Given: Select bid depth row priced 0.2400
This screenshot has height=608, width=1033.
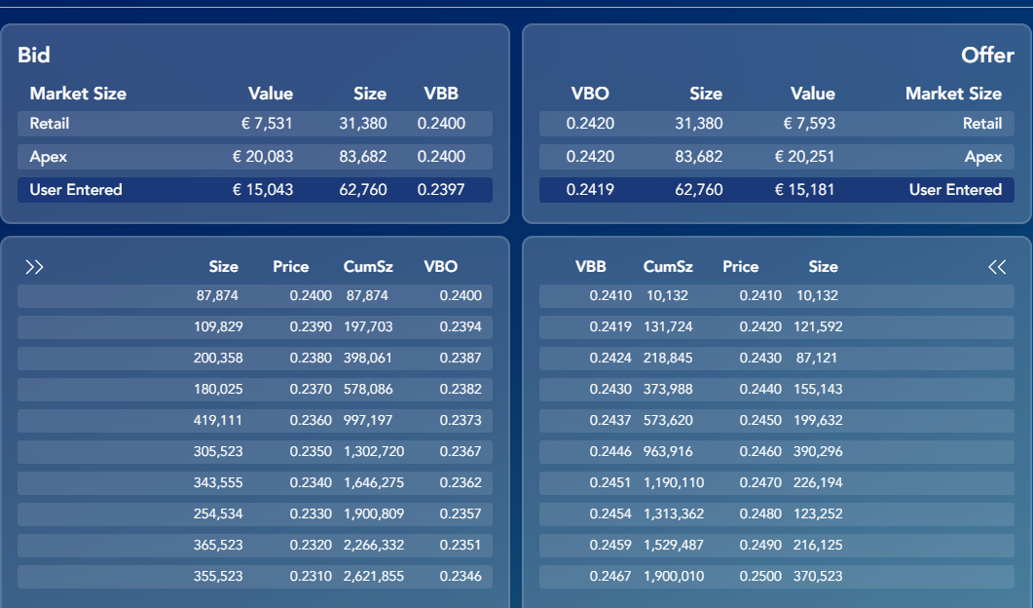Looking at the screenshot, I should coord(255,296).
